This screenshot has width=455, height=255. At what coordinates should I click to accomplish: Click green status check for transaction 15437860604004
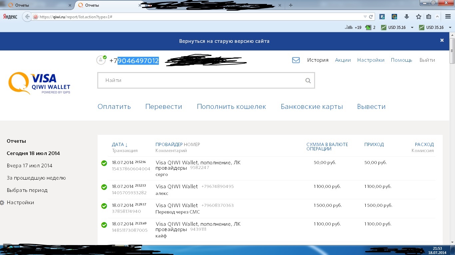tap(104, 163)
